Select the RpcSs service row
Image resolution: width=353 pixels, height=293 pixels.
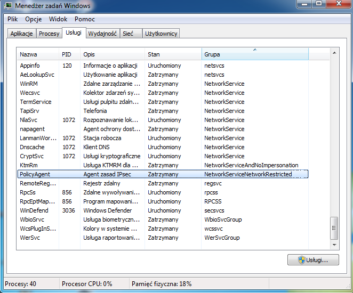click(x=163, y=192)
